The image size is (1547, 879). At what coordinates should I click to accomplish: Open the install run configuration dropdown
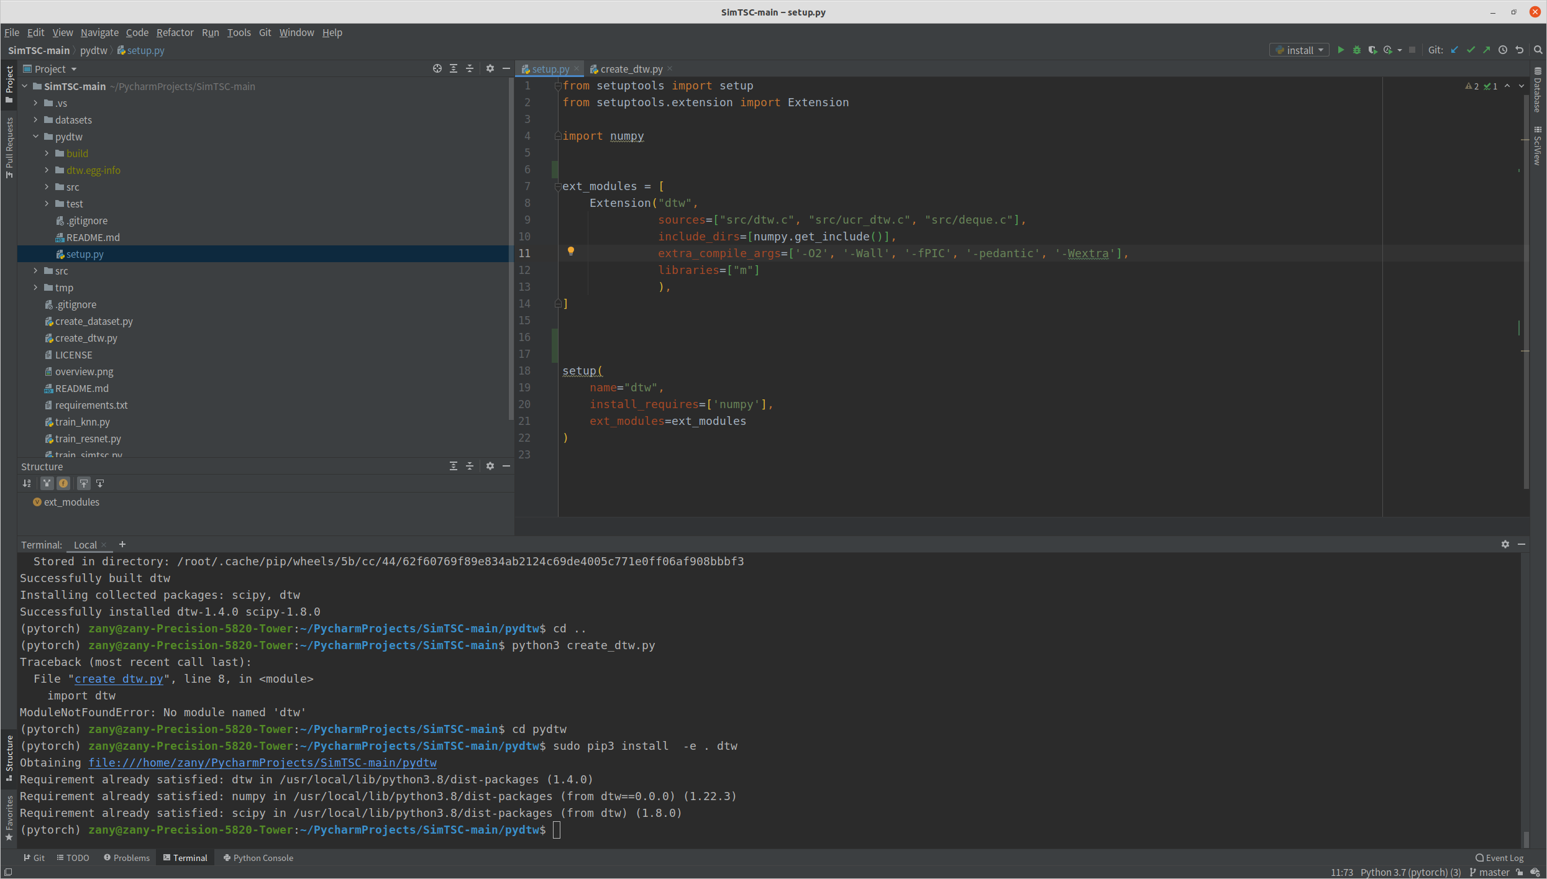coord(1299,50)
